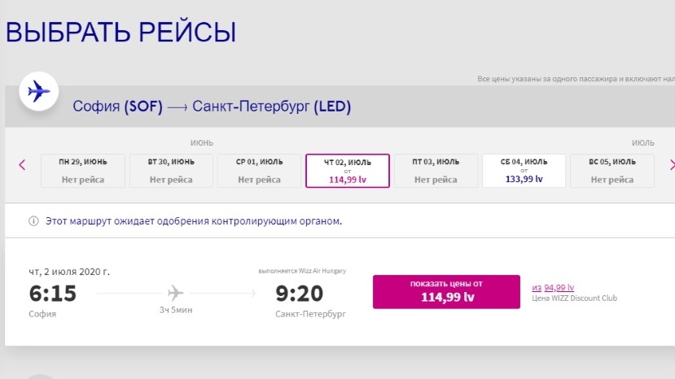Click the airplane icon beside the route heading
The height and width of the screenshot is (379, 675).
[x=37, y=90]
